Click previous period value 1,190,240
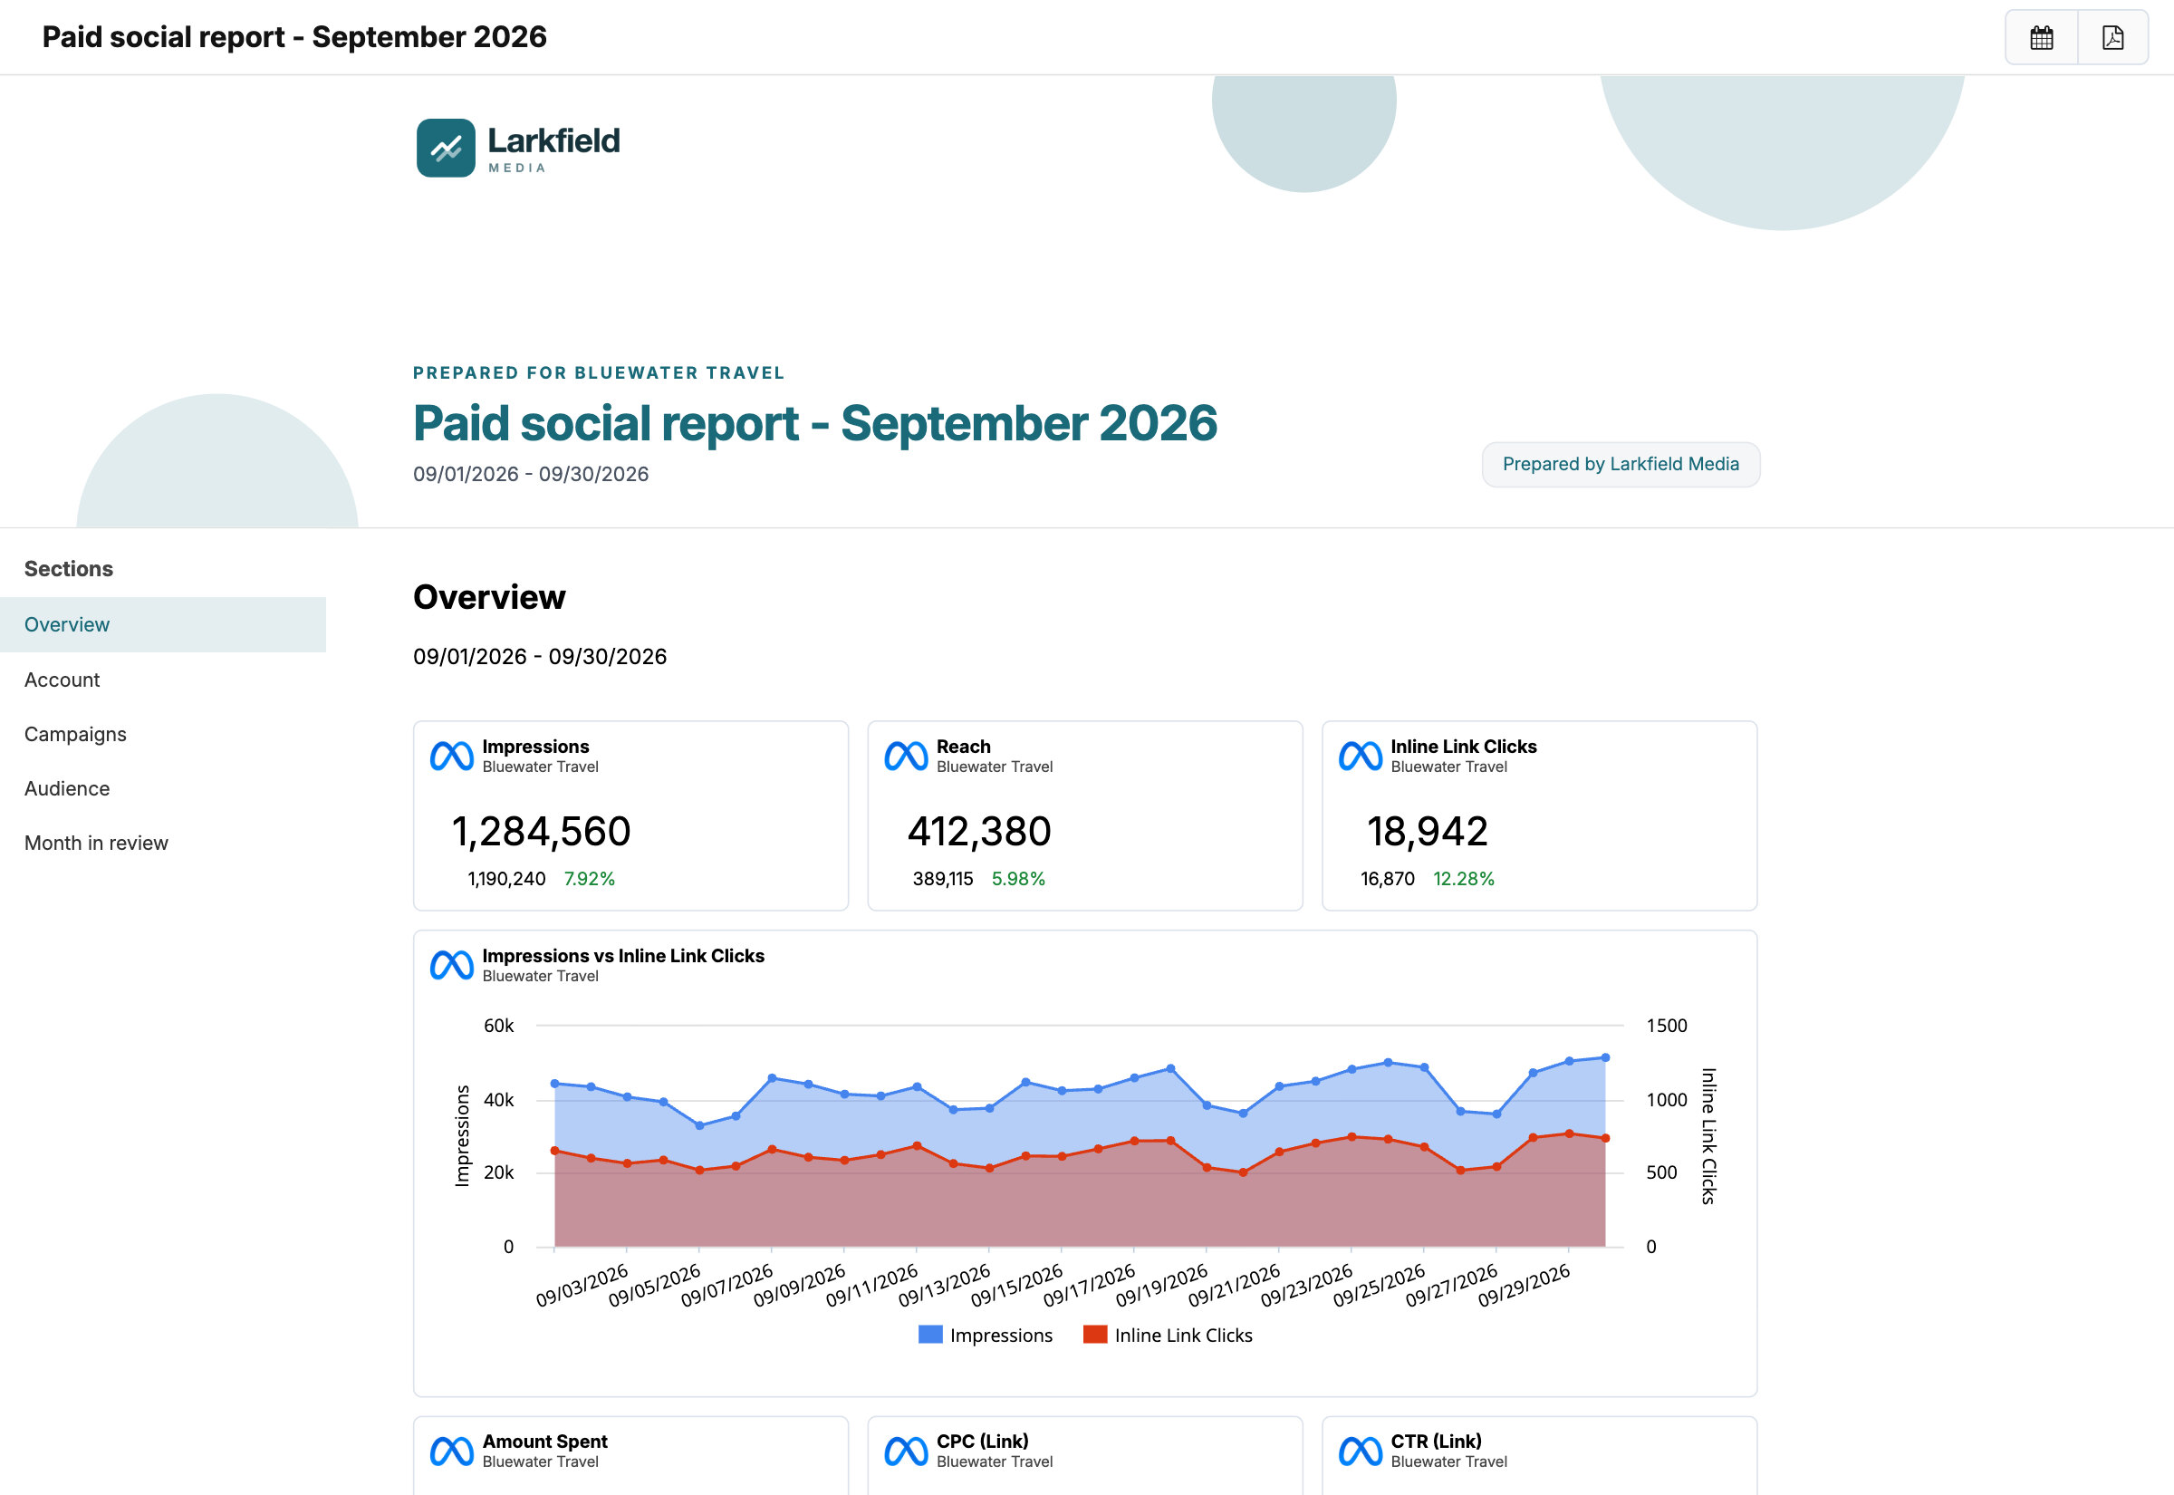The image size is (2174, 1495). pos(506,879)
